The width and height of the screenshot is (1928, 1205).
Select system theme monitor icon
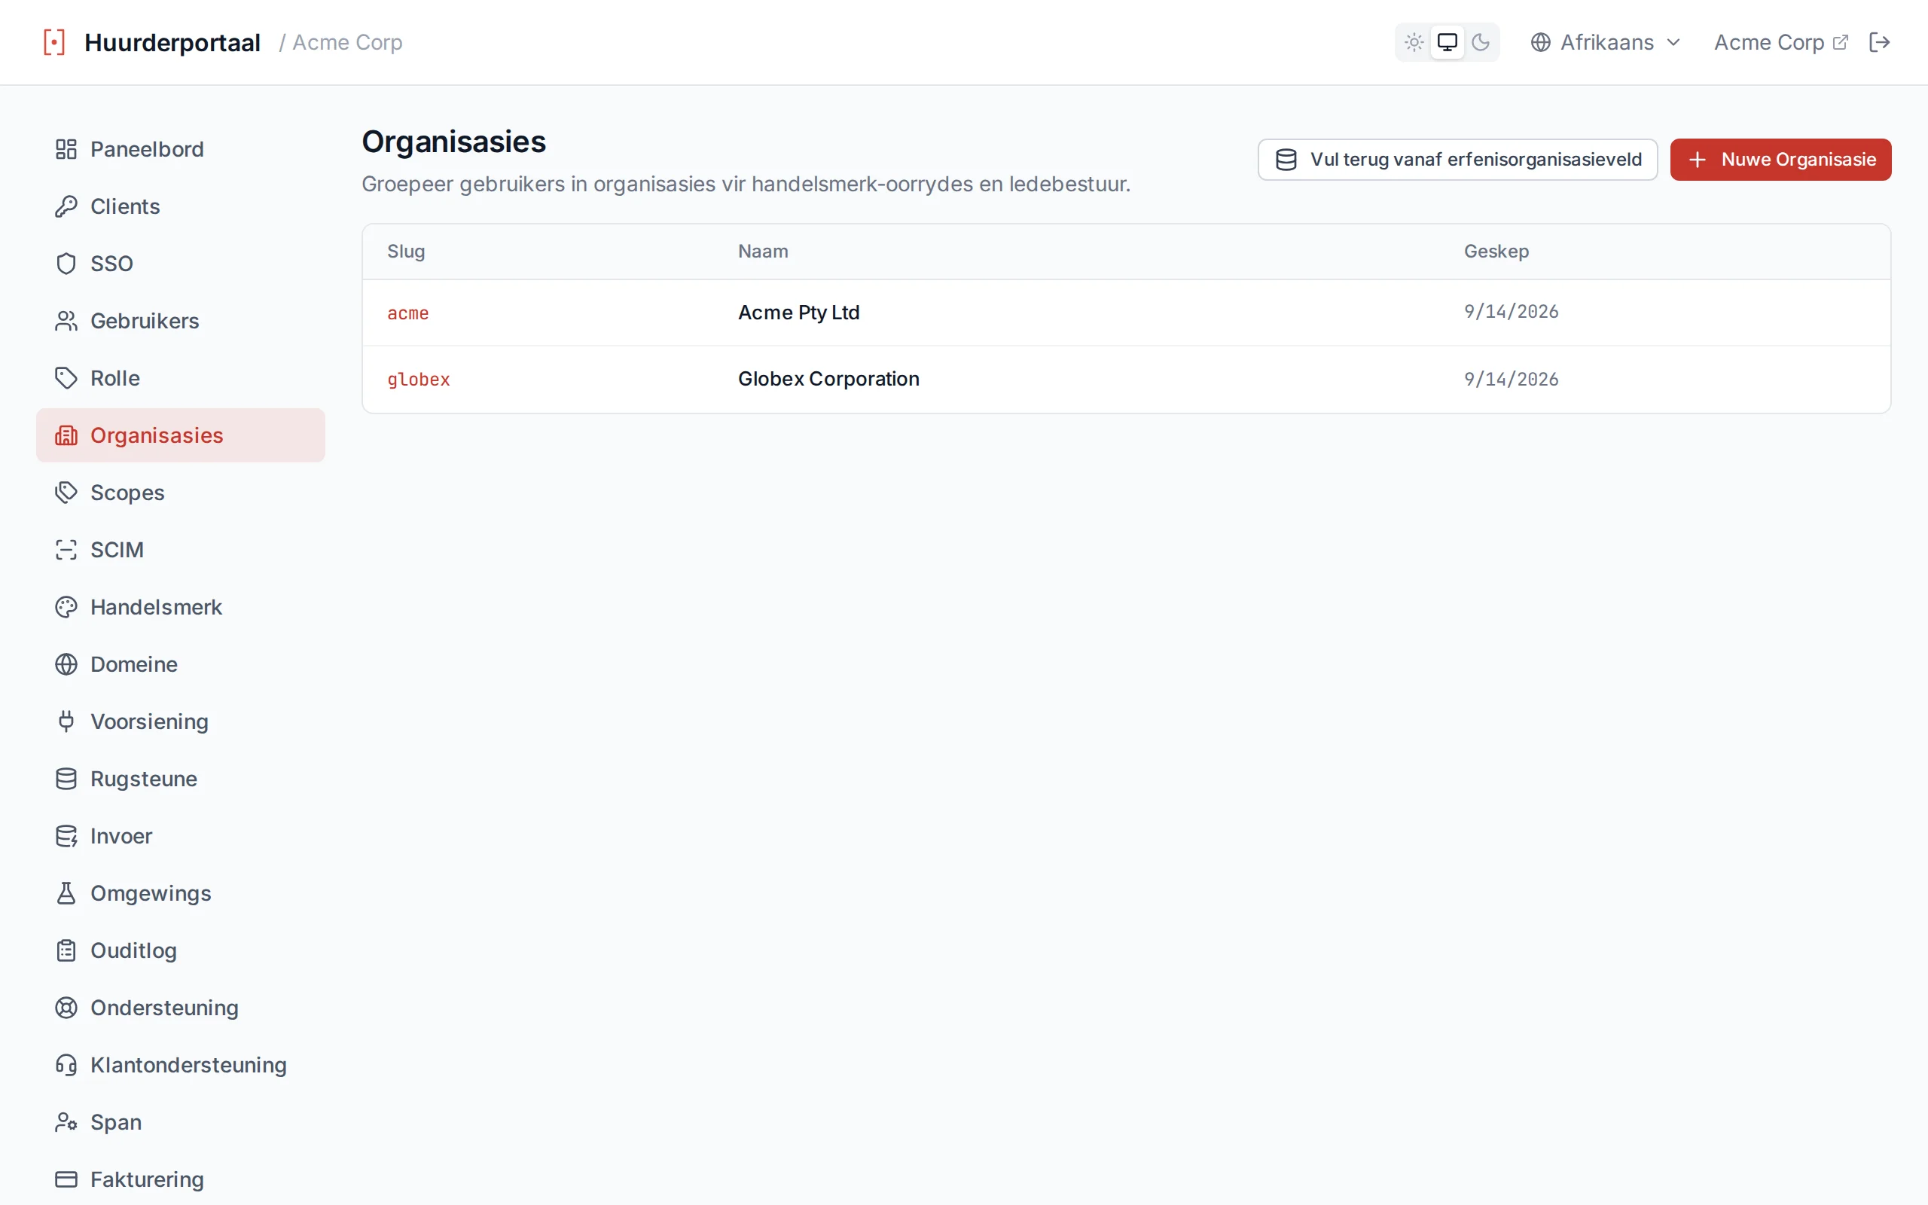click(1447, 42)
